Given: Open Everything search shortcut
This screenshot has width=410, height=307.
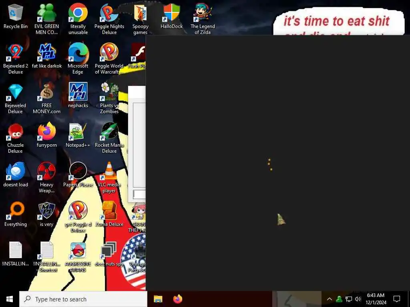Looking at the screenshot, I should (16, 214).
